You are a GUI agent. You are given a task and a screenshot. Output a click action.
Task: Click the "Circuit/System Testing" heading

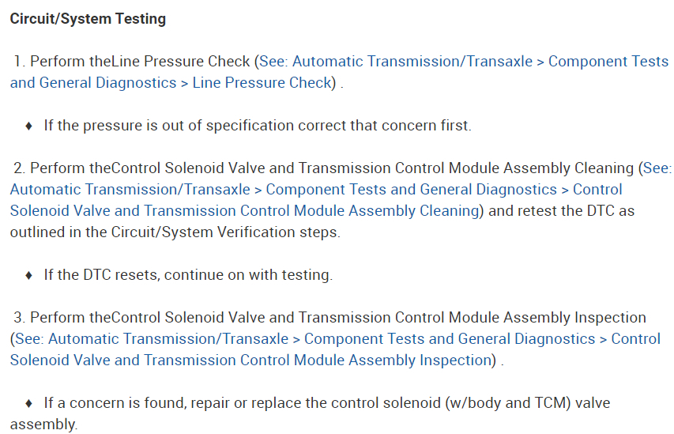click(x=88, y=19)
